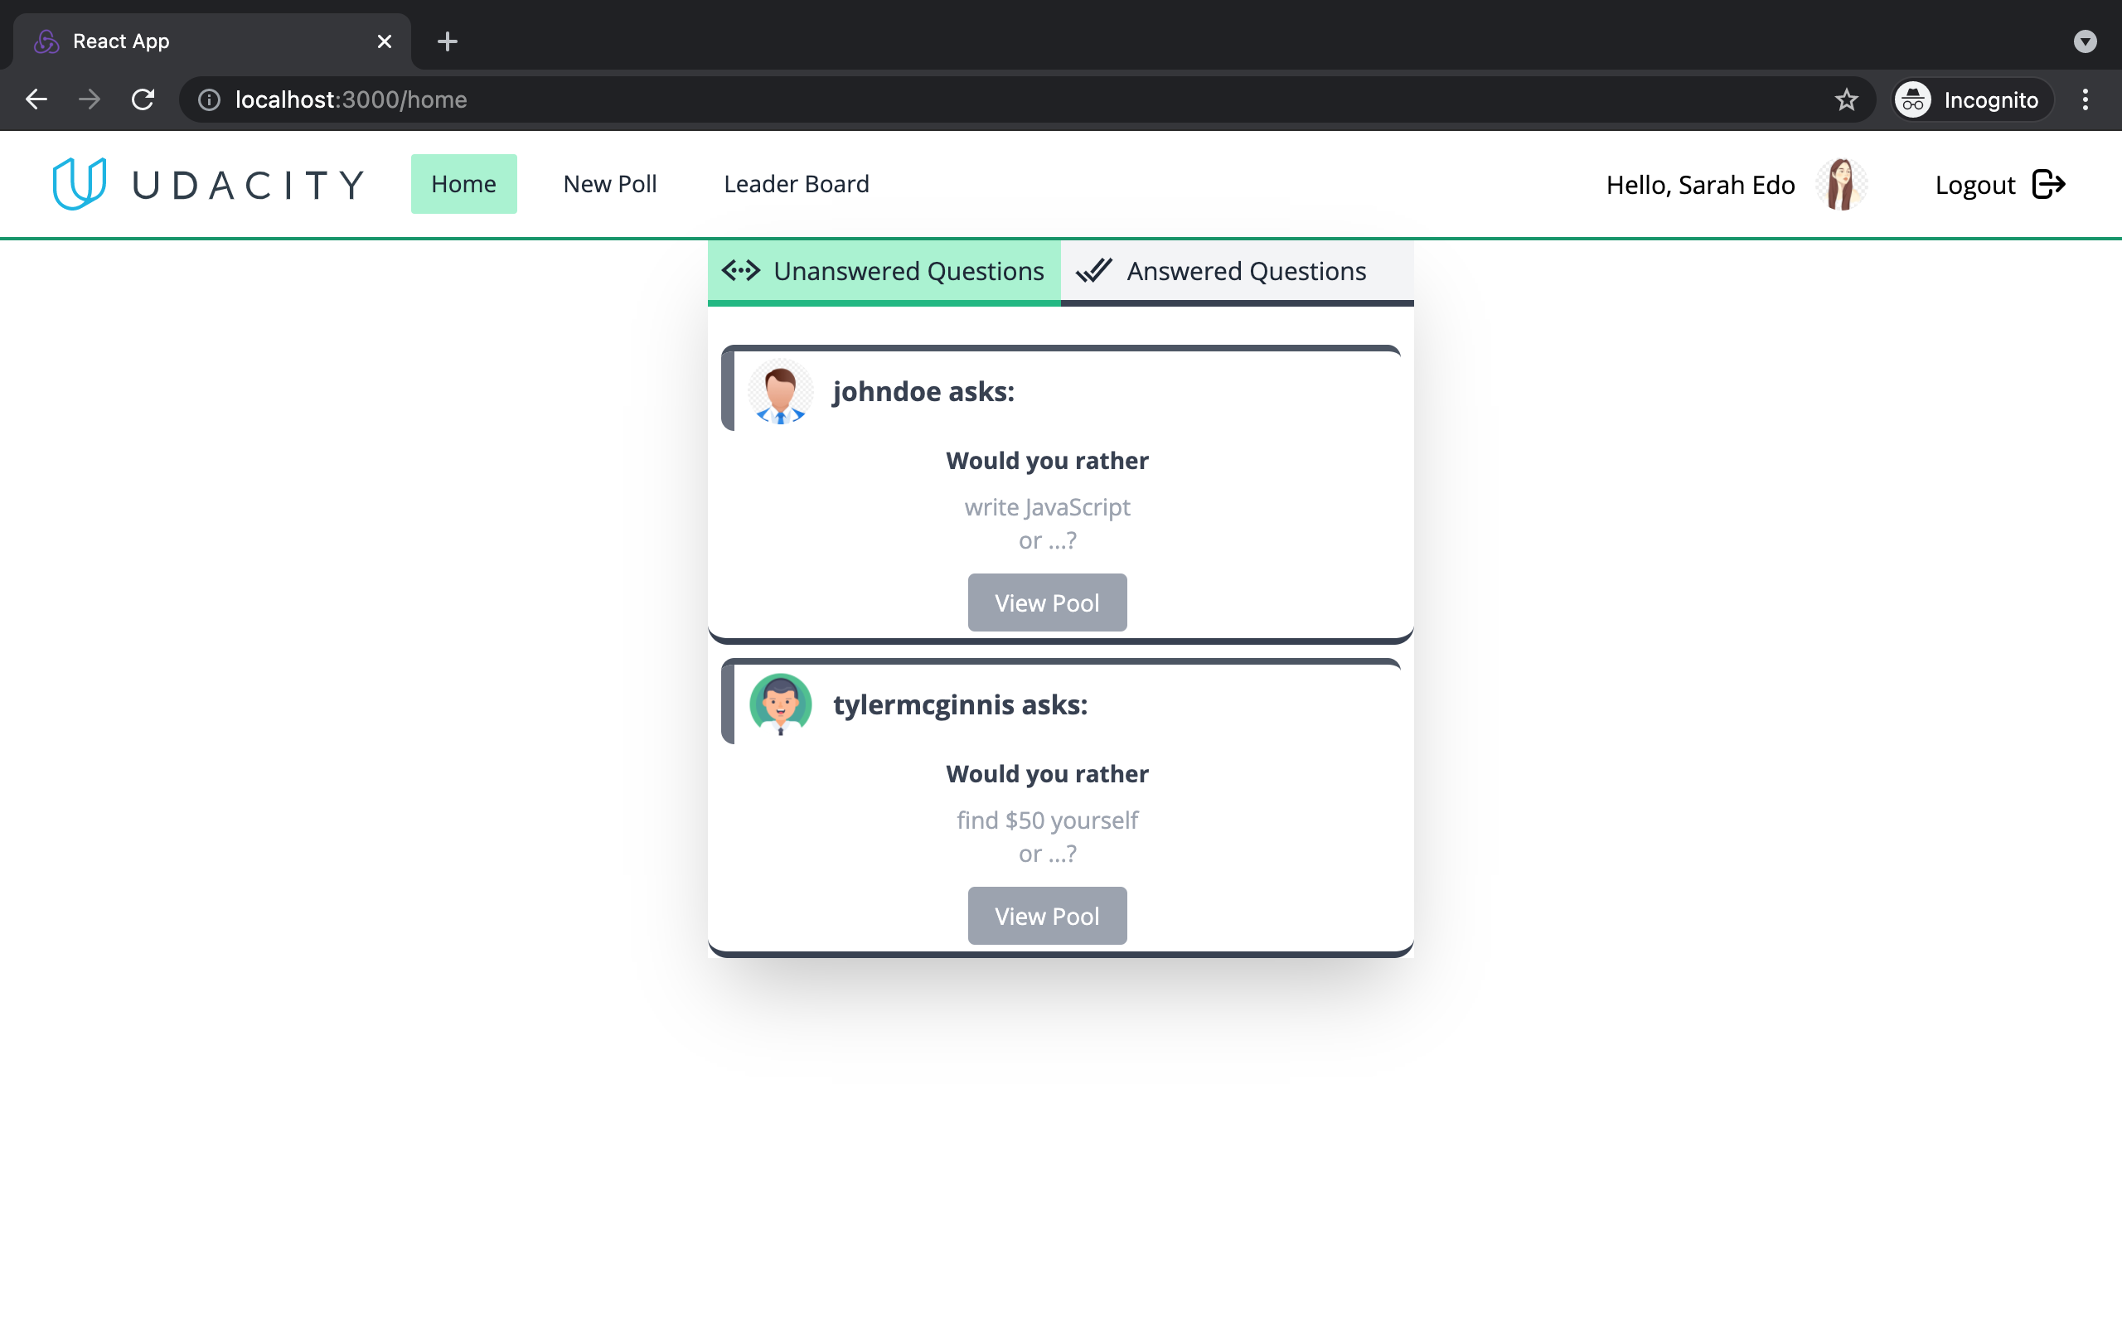Click the logout arrow icon
2122x1326 pixels.
[x=2048, y=185]
